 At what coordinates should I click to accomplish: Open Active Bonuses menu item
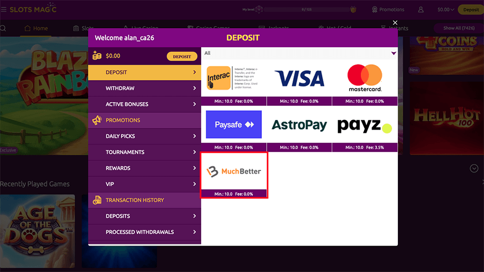pos(145,104)
